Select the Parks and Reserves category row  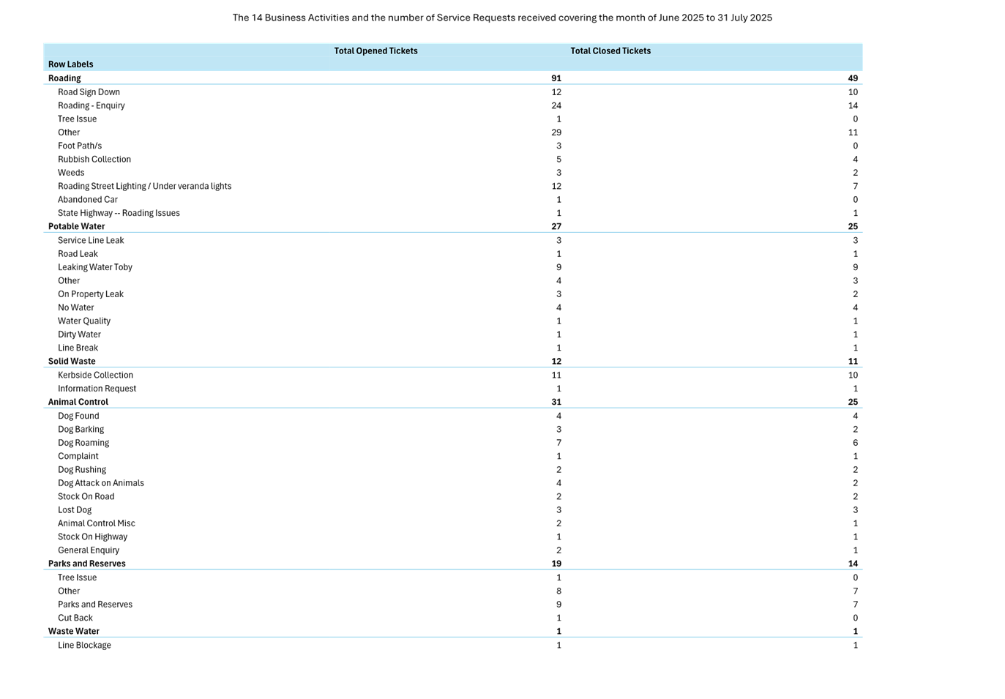pyautogui.click(x=87, y=564)
